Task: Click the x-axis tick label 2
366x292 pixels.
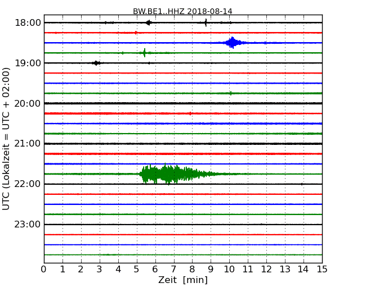Action: [x=81, y=270]
